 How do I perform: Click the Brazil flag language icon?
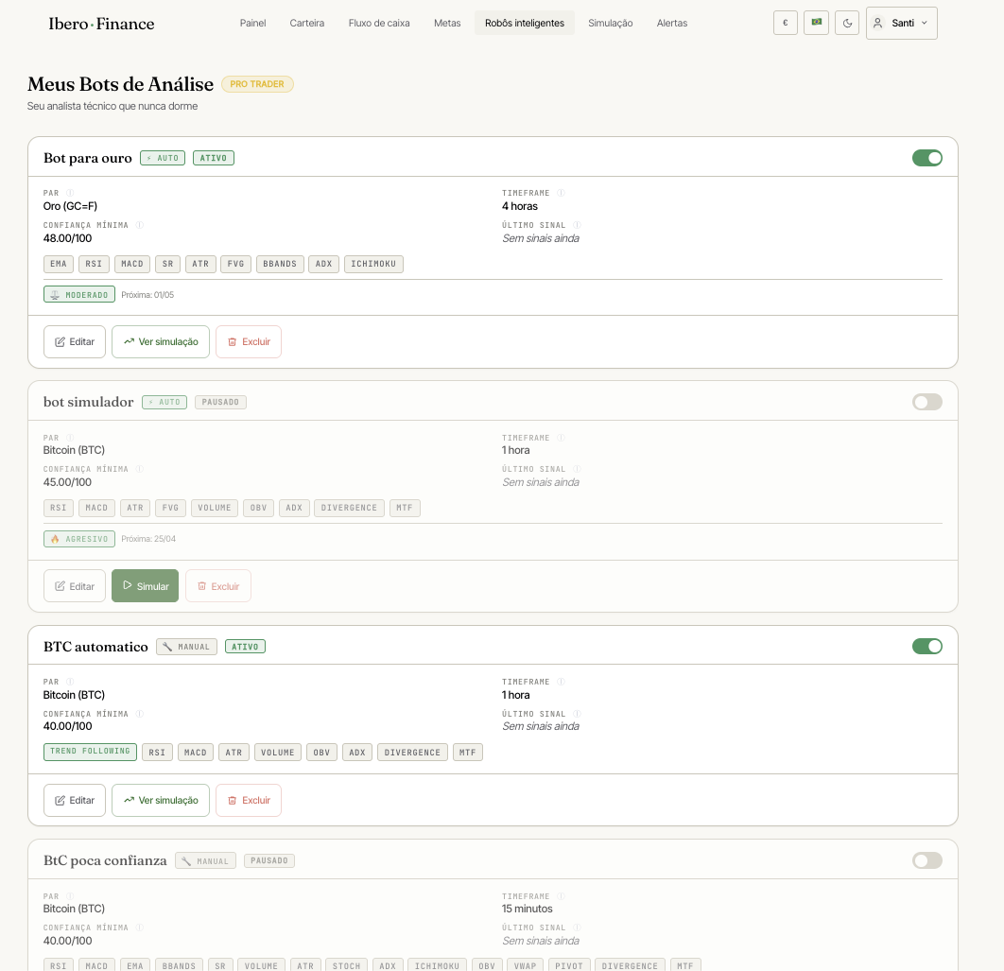click(x=816, y=23)
